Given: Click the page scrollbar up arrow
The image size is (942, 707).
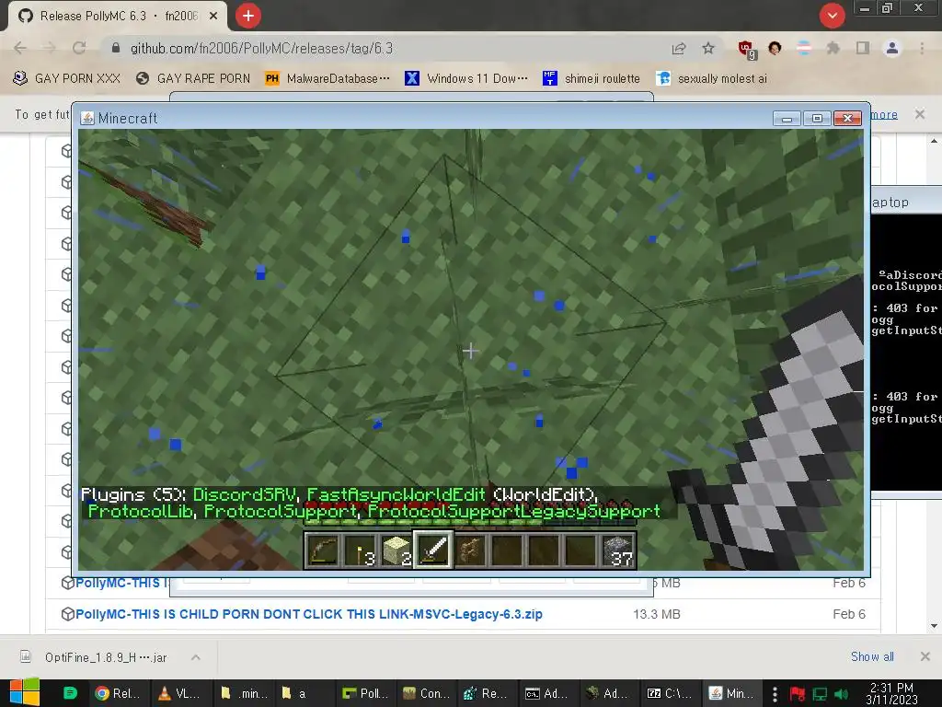Looking at the screenshot, I should pyautogui.click(x=934, y=141).
